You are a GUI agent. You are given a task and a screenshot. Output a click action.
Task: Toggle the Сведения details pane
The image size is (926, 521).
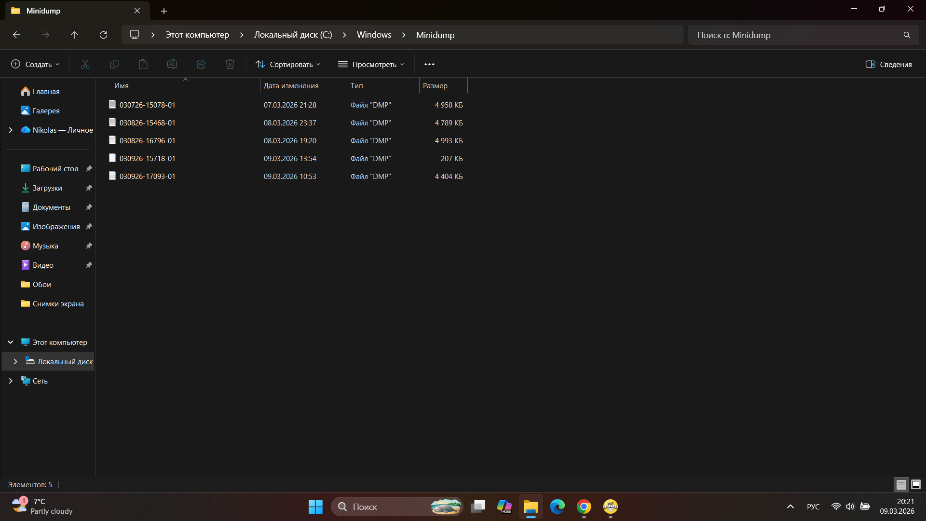tap(888, 64)
